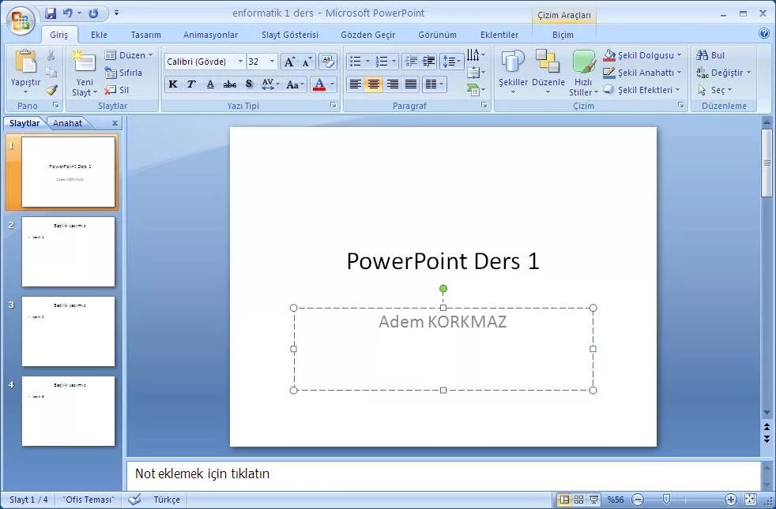The height and width of the screenshot is (509, 776).
Task: Select slide 3 thumbnail
Action: point(68,331)
